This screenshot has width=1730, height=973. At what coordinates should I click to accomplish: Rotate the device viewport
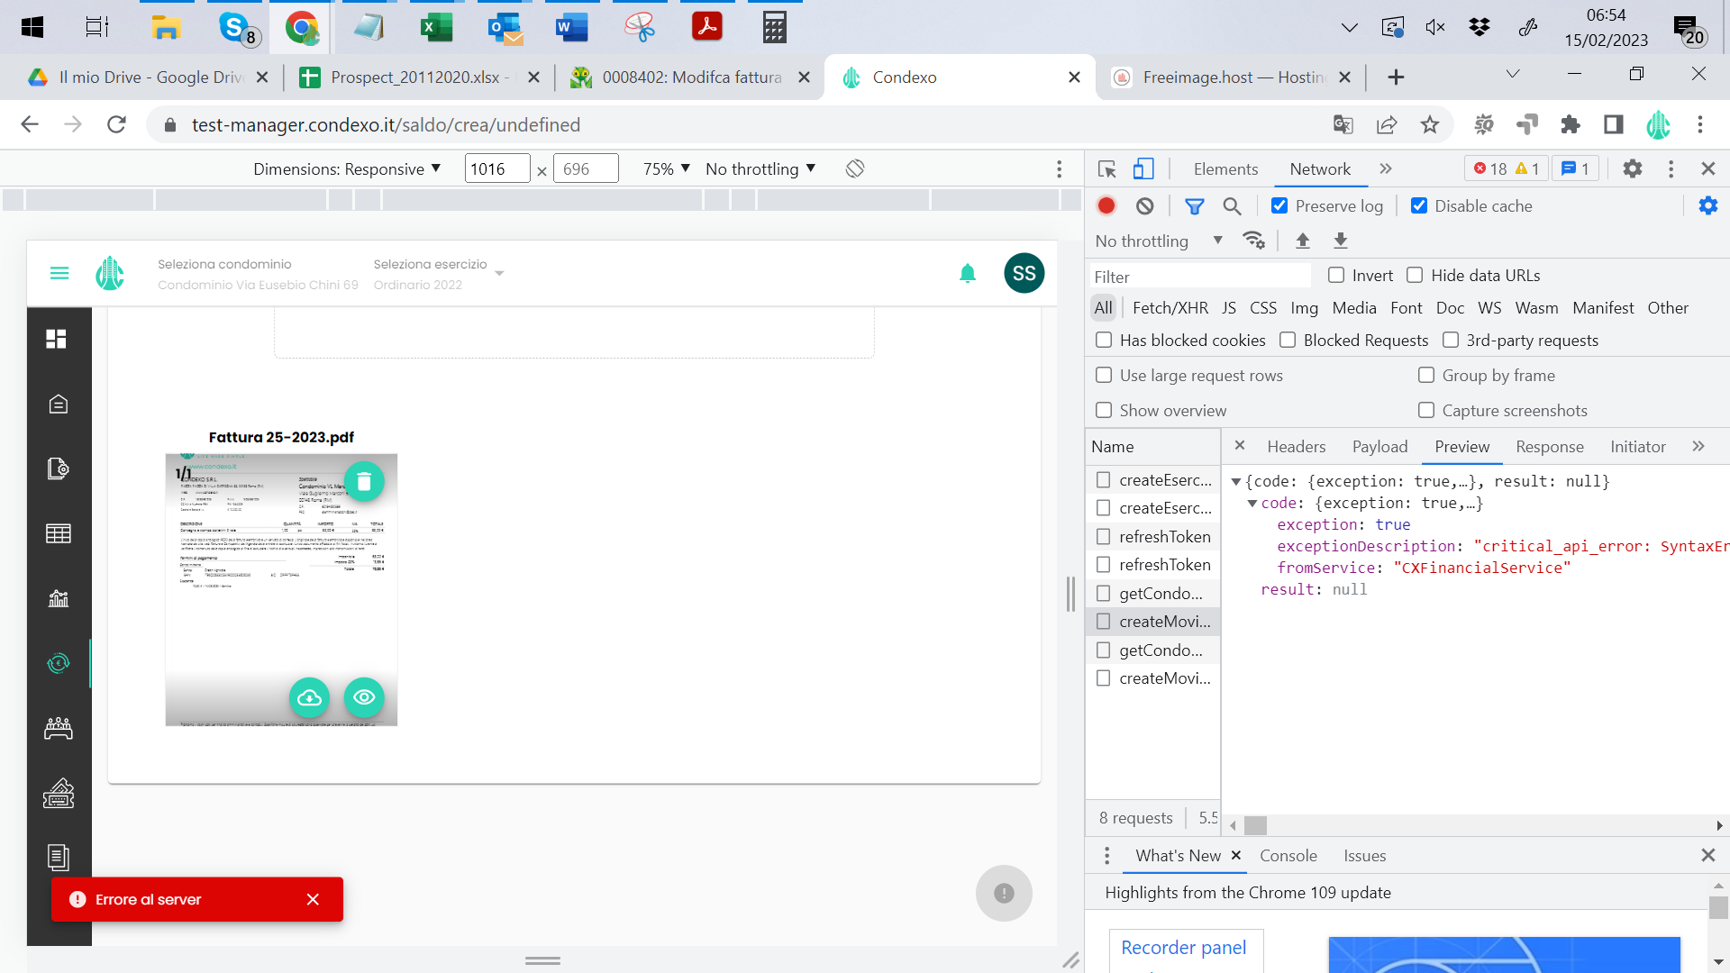pyautogui.click(x=855, y=168)
